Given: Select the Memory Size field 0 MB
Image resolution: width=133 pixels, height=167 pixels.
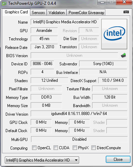Looking at the screenshot, I should click(x=46, y=105).
